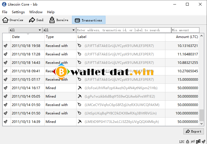Select date 2011/10/14 01:50 with 50.00000000
The width and height of the screenshot is (207, 144).
pos(26,105)
